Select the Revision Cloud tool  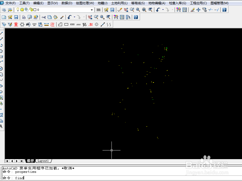coord(1,74)
